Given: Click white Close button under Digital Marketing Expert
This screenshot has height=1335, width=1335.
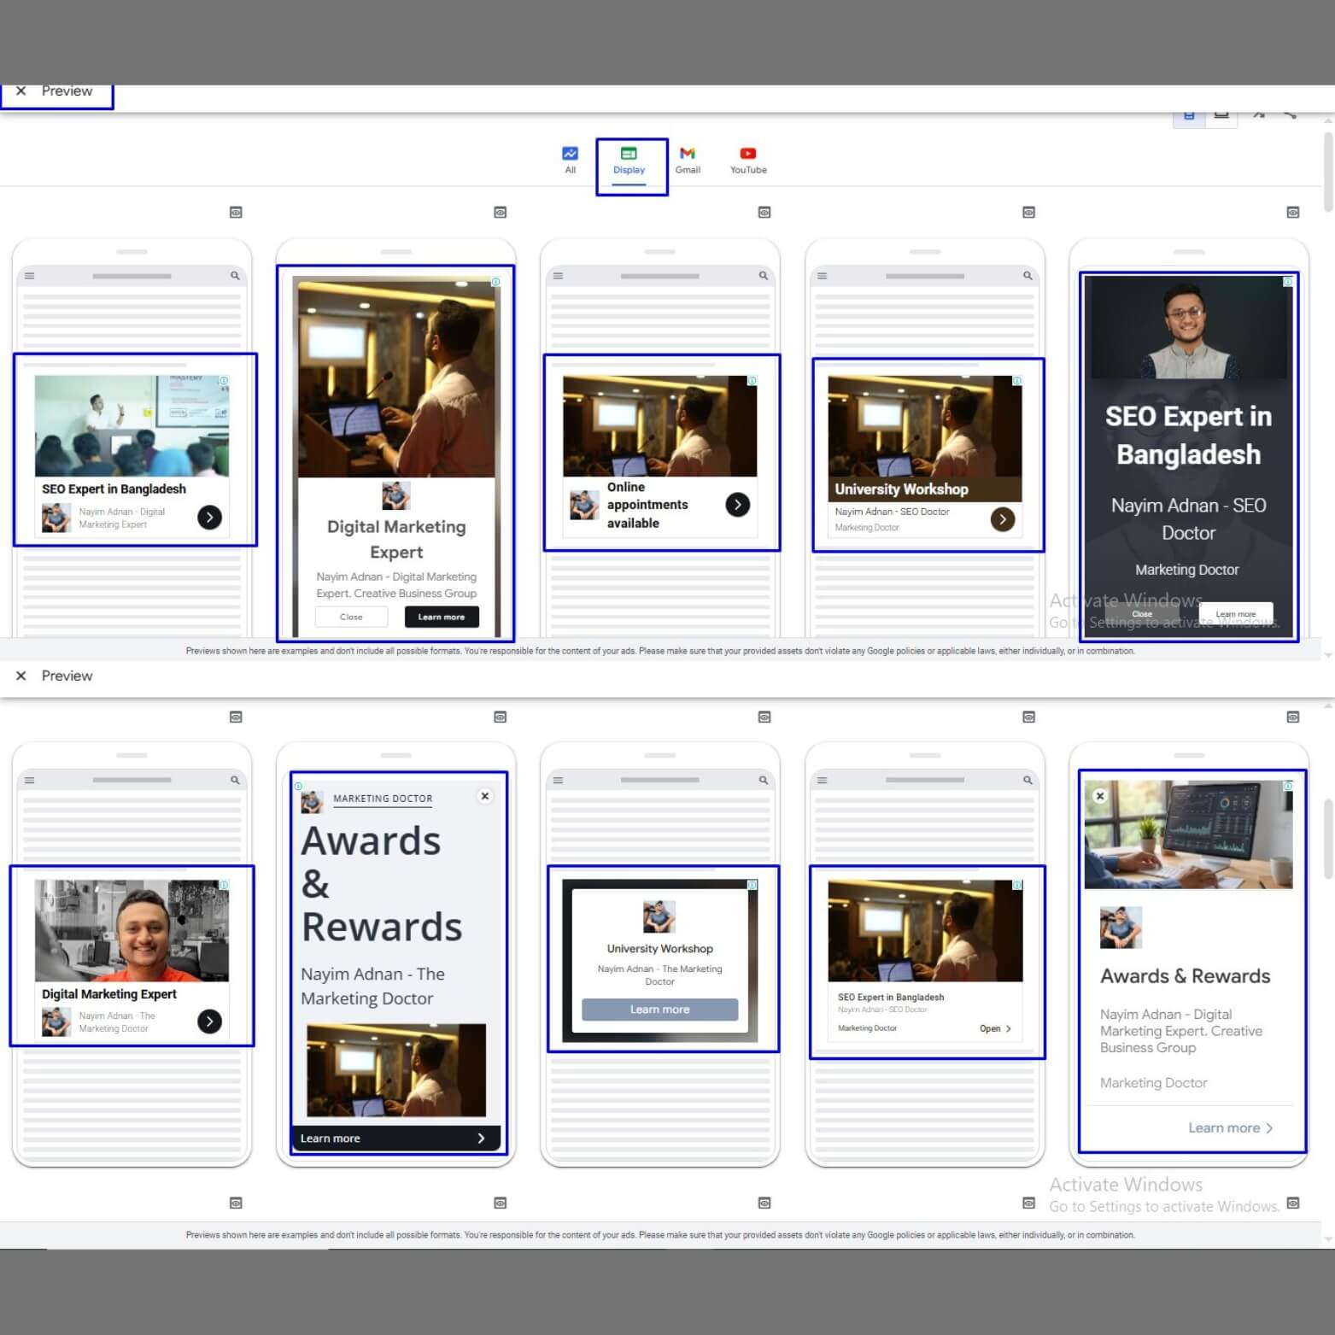Looking at the screenshot, I should (351, 617).
